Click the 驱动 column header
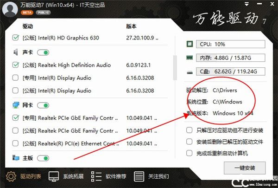Viewport: 278px width, 188px height. pos(28,26)
